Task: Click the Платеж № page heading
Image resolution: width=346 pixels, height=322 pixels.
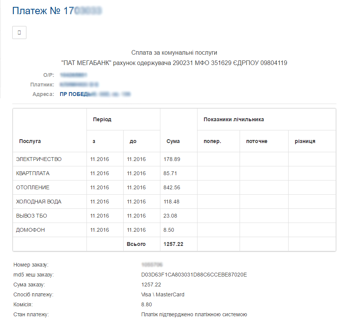Action: coord(57,11)
